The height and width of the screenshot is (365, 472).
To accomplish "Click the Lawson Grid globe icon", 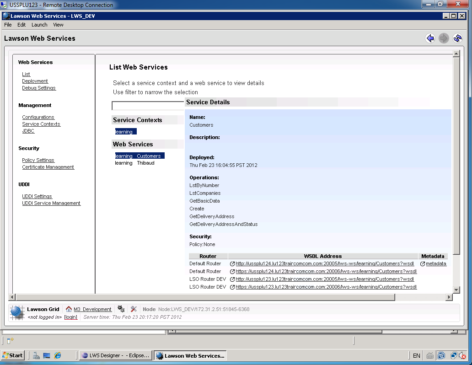I will point(17,312).
